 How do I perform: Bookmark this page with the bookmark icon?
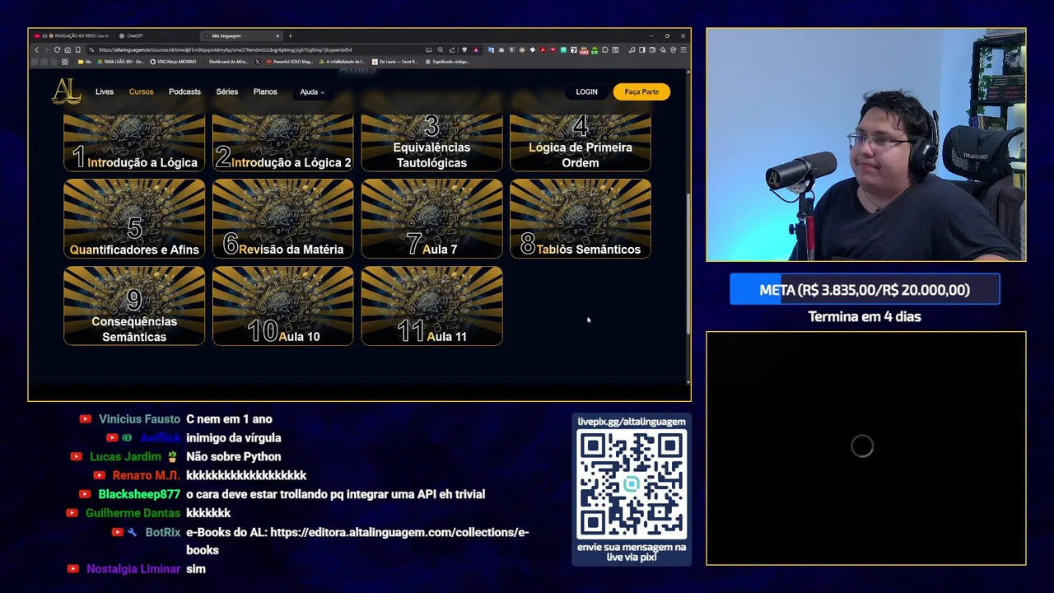pyautogui.click(x=78, y=49)
